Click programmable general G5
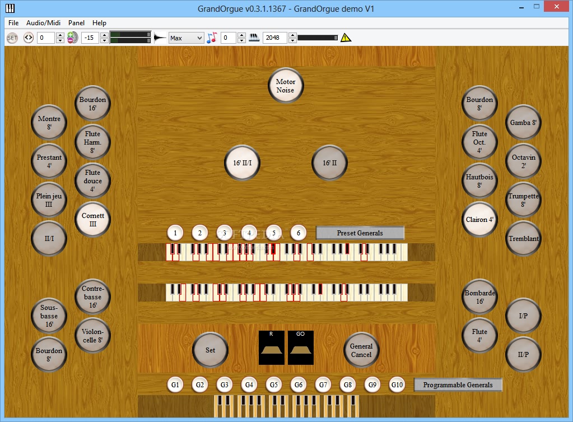Image resolution: width=573 pixels, height=422 pixels. pyautogui.click(x=274, y=384)
